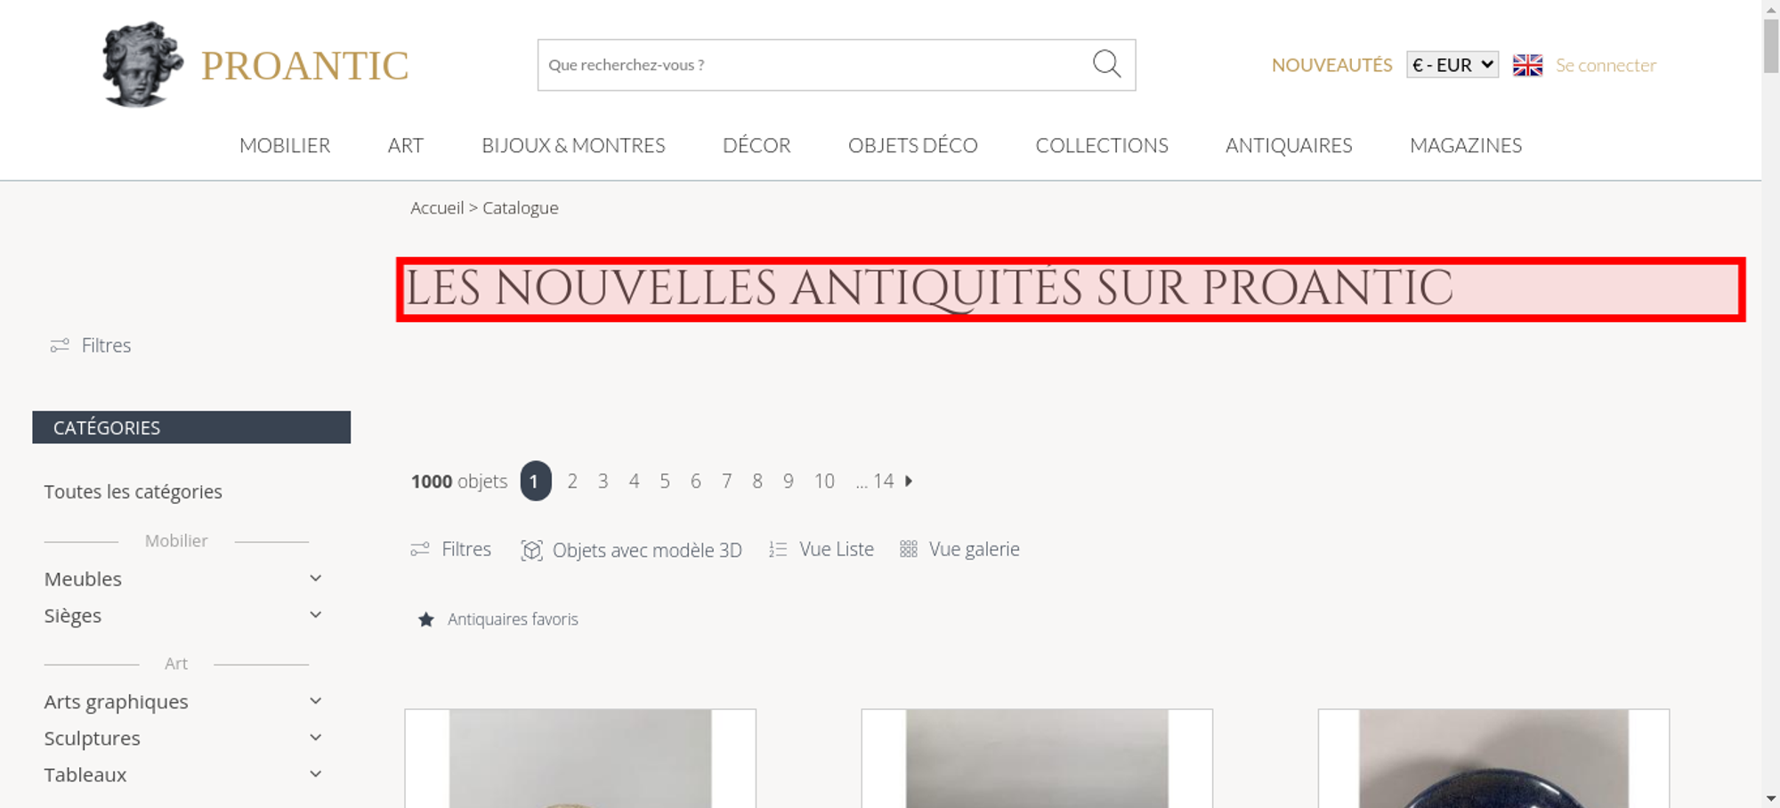Open the EUR currency dropdown

coord(1452,65)
